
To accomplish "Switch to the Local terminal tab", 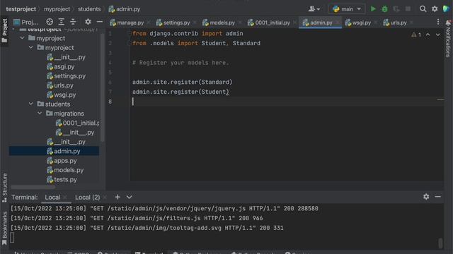I will 52,198.
